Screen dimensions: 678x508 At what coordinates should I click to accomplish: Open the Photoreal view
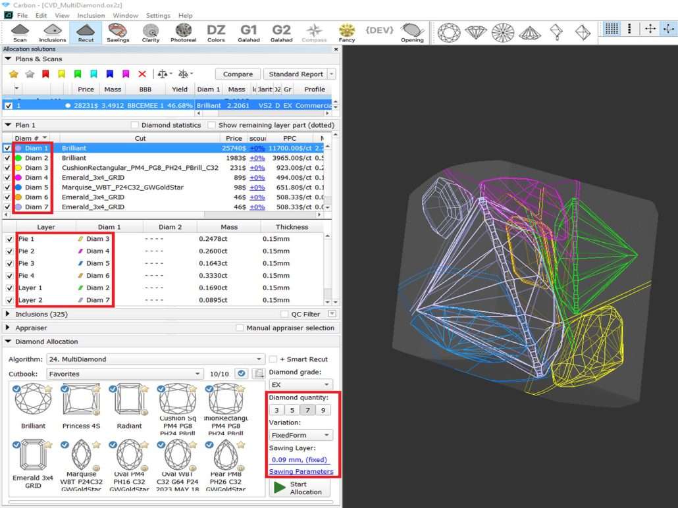pyautogui.click(x=183, y=32)
